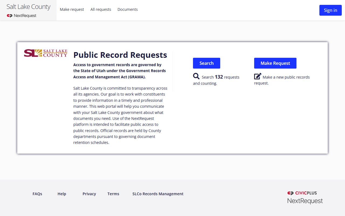Viewport: 345px width, 216px height.
Task: Click the NextRequest logo under the site title
Action: point(22,16)
